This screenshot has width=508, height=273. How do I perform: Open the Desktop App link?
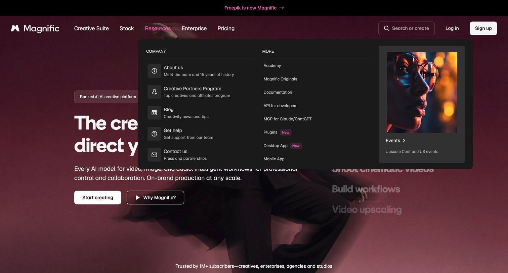[276, 146]
